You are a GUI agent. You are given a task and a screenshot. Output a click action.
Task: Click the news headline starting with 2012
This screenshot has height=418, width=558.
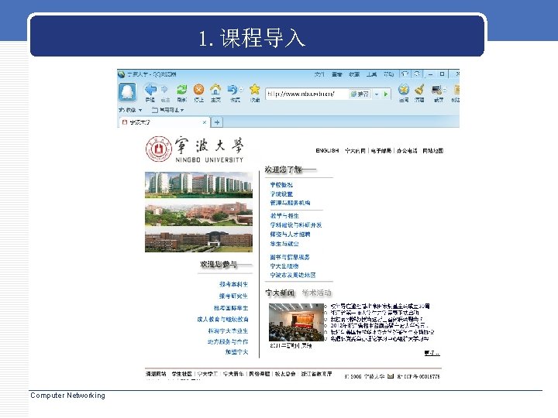pyautogui.click(x=379, y=325)
